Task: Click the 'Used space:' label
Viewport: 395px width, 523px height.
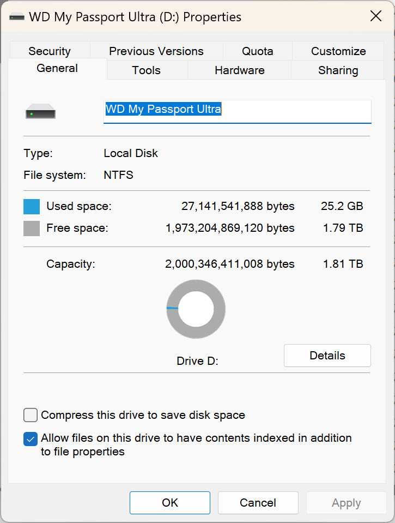Action: click(x=79, y=206)
